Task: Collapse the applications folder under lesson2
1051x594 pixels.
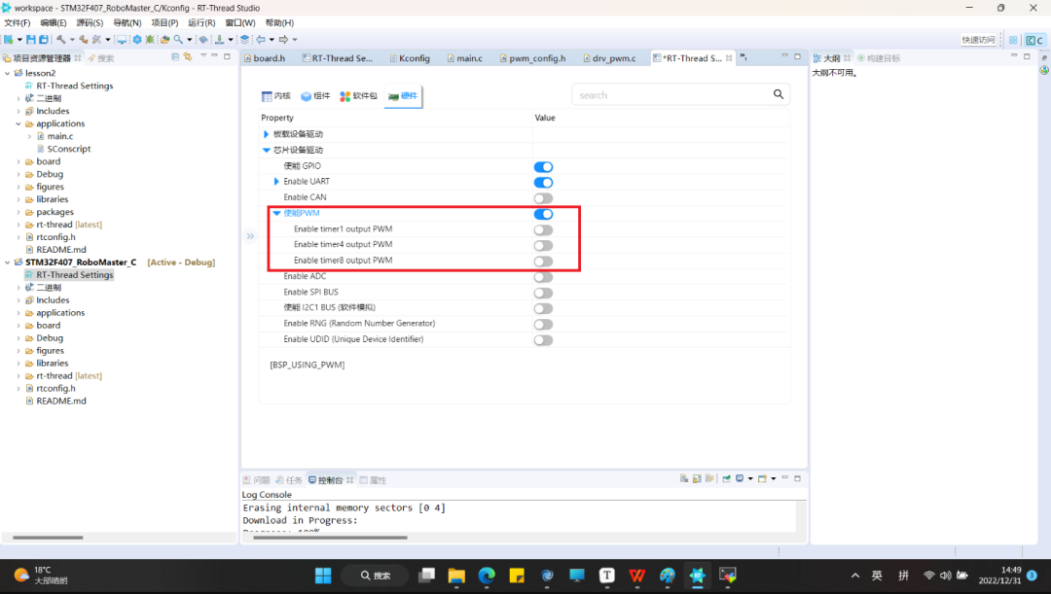Action: click(18, 123)
